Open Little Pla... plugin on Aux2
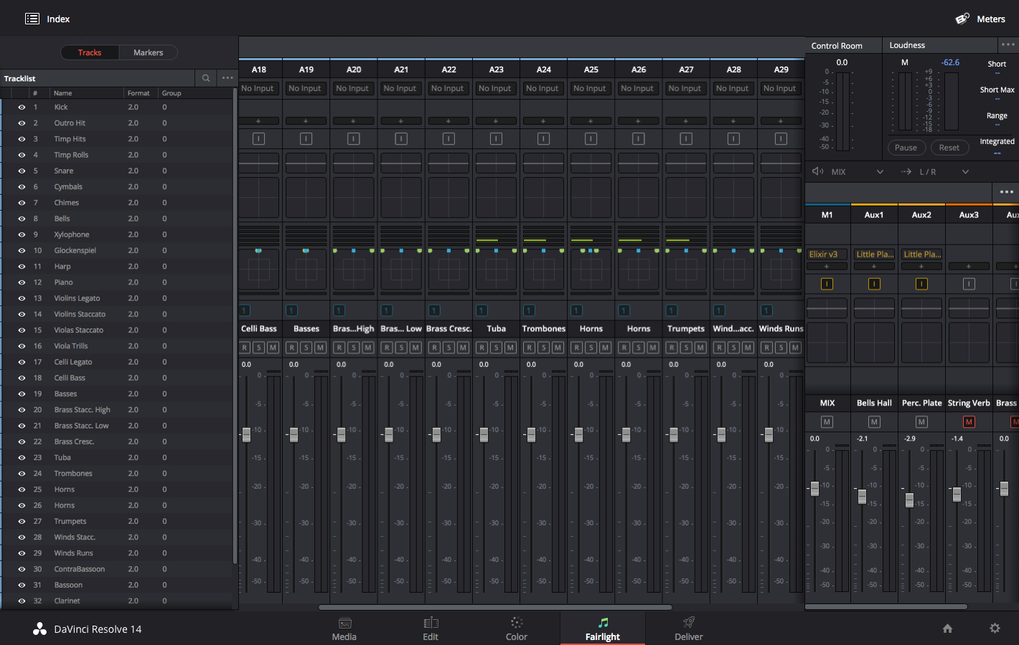This screenshot has width=1019, height=645. pos(921,254)
